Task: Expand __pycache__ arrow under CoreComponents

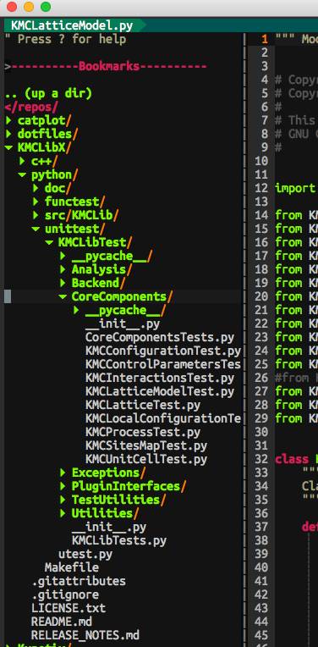Action: [x=77, y=310]
